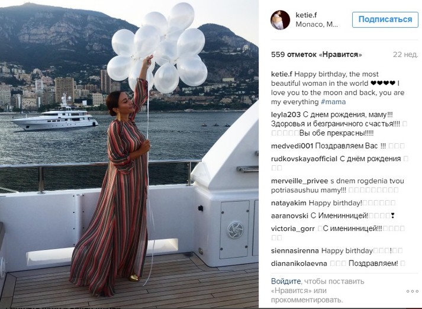Open rudkovskayaofficial commenter profile
Viewport: 422px width, 309px height.
tap(304, 159)
